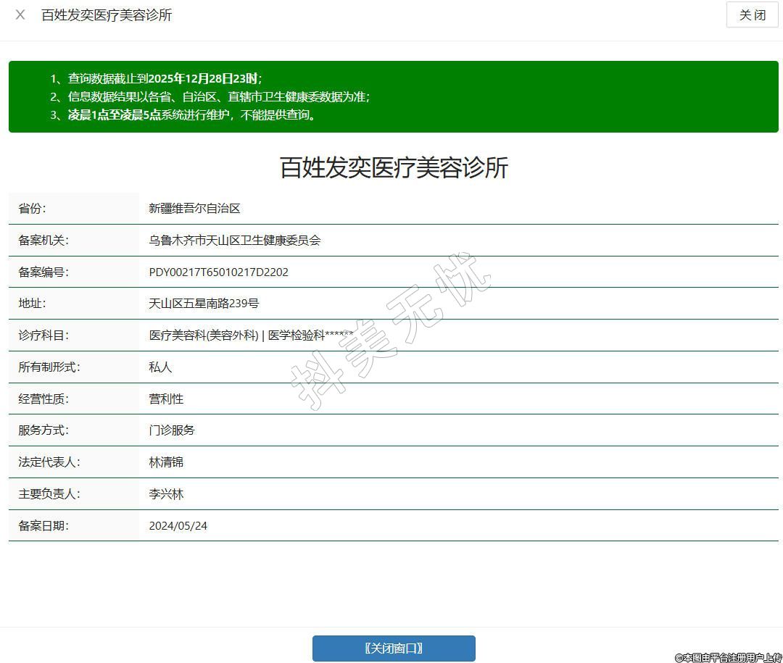Click the 经营性质 value 营利性
783x663 pixels.
[x=166, y=399]
